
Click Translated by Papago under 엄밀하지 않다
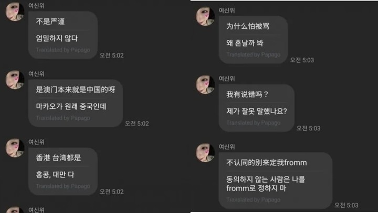click(x=63, y=50)
